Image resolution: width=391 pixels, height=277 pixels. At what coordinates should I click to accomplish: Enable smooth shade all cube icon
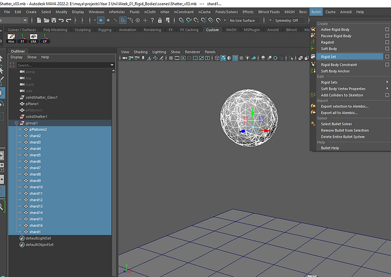click(223, 58)
